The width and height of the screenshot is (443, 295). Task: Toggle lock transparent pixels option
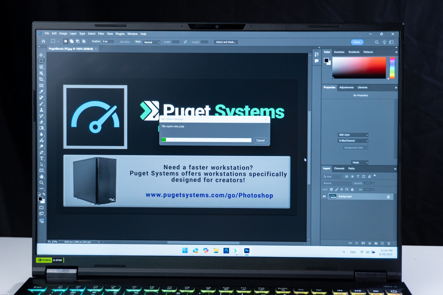[x=331, y=190]
